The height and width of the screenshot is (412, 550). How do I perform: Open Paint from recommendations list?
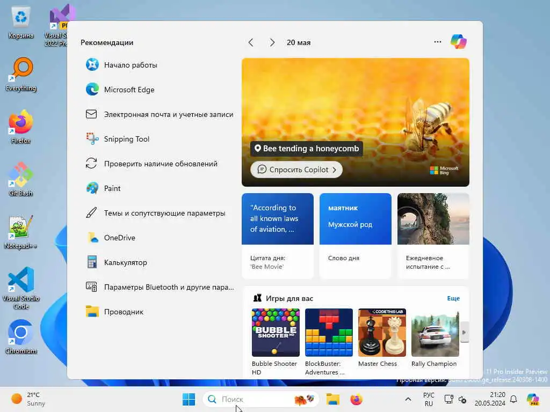(103, 188)
